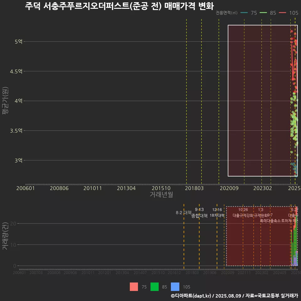Image resolution: width=301 pixels, height=301 pixels.
Task: Select the teal 75 line legend entry at top
Action: (x=249, y=13)
